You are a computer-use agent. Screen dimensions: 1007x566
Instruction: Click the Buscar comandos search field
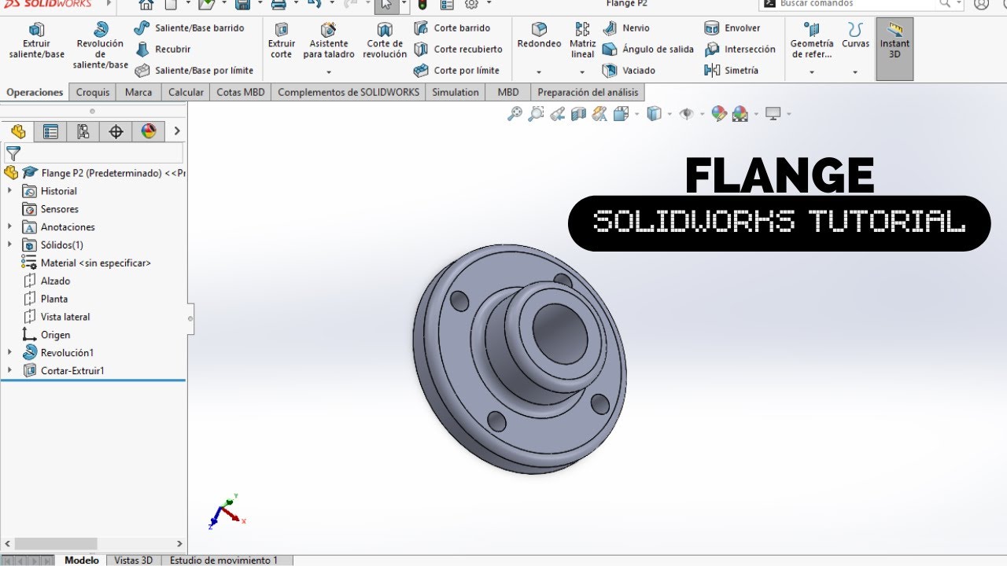[x=859, y=4]
